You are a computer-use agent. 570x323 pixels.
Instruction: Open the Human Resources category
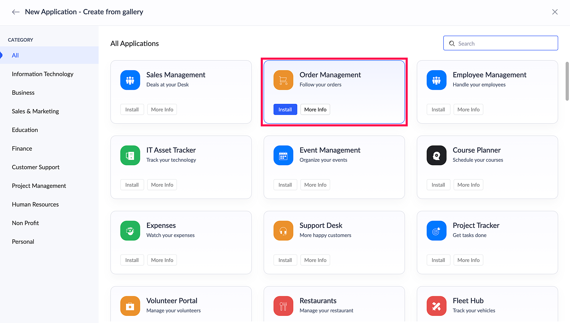(35, 205)
